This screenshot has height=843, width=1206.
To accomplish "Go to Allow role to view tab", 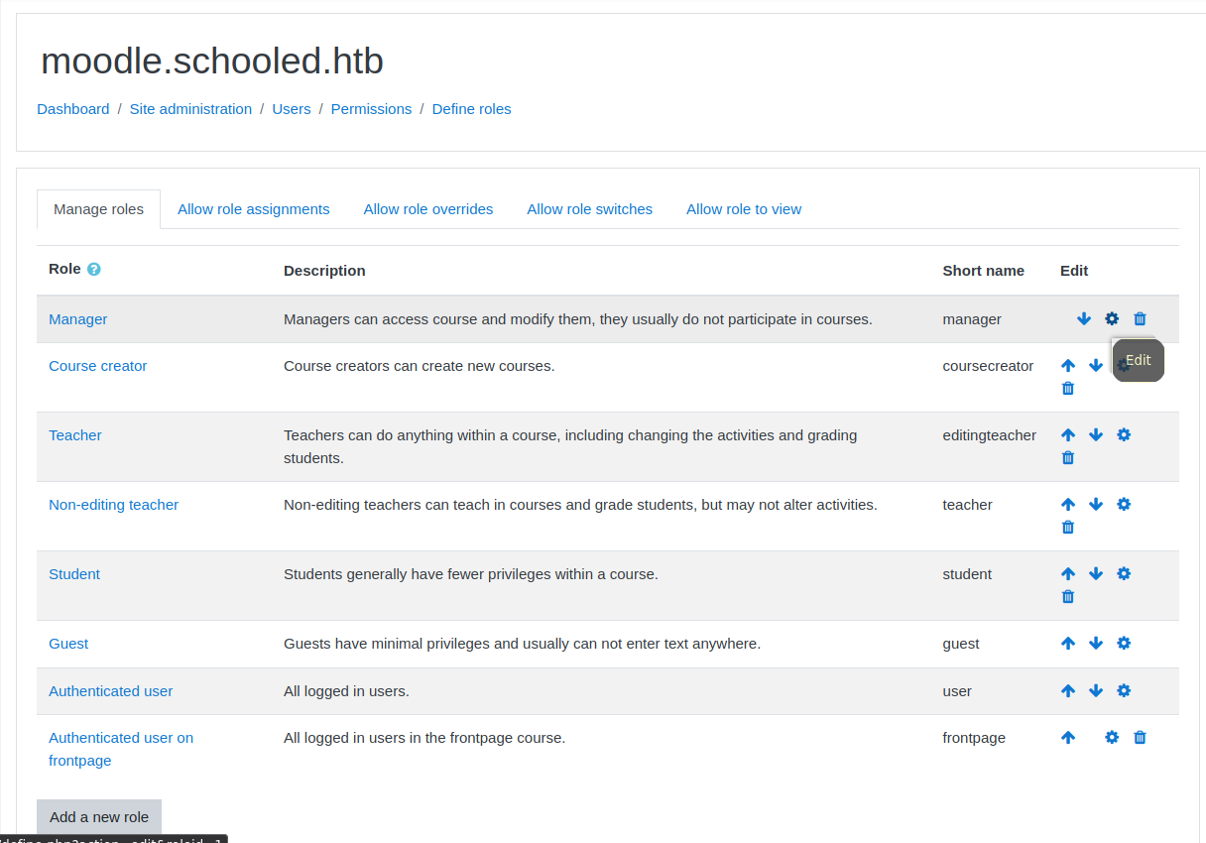I will 743,209.
